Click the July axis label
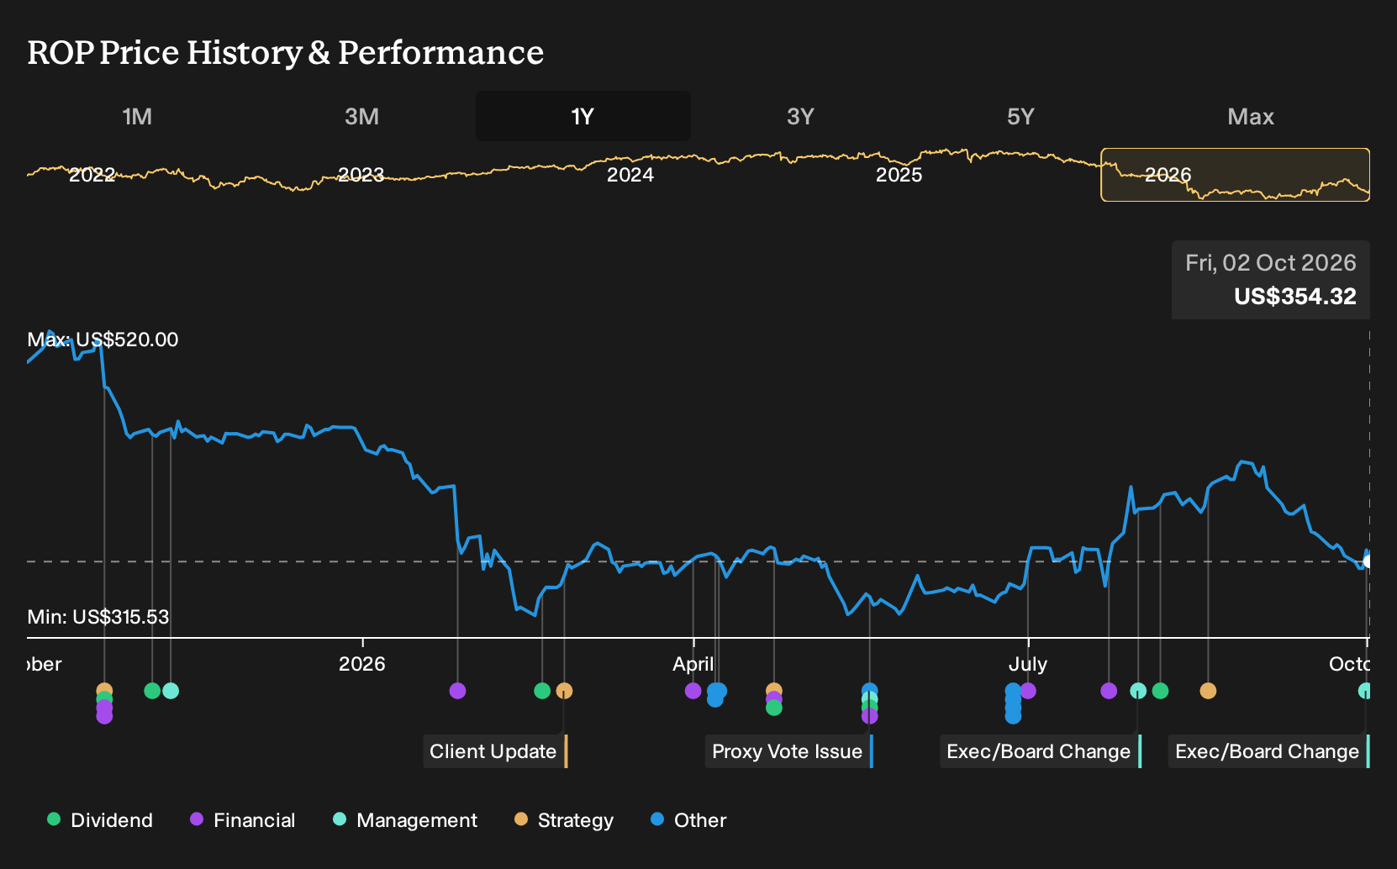 pyautogui.click(x=1028, y=665)
